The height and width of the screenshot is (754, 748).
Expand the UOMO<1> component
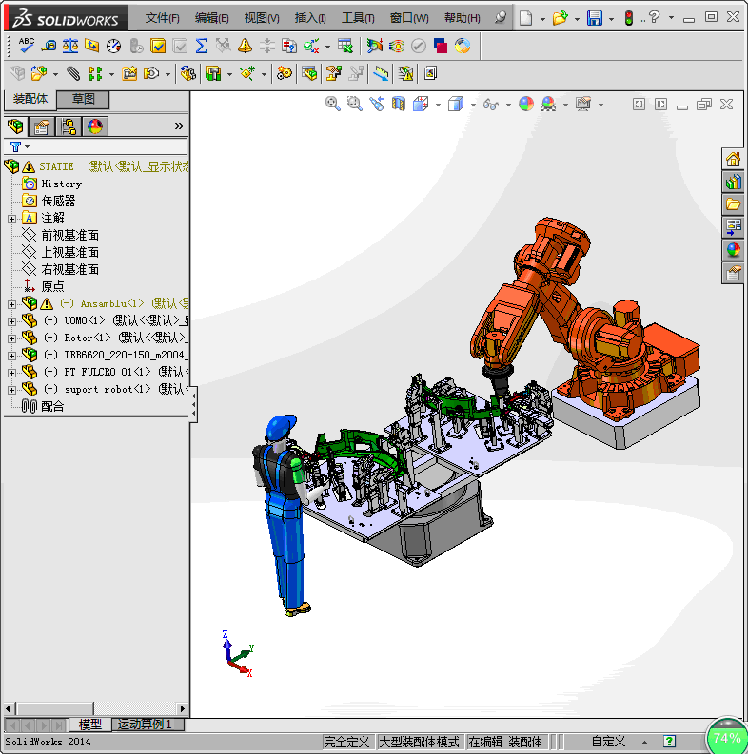(11, 321)
